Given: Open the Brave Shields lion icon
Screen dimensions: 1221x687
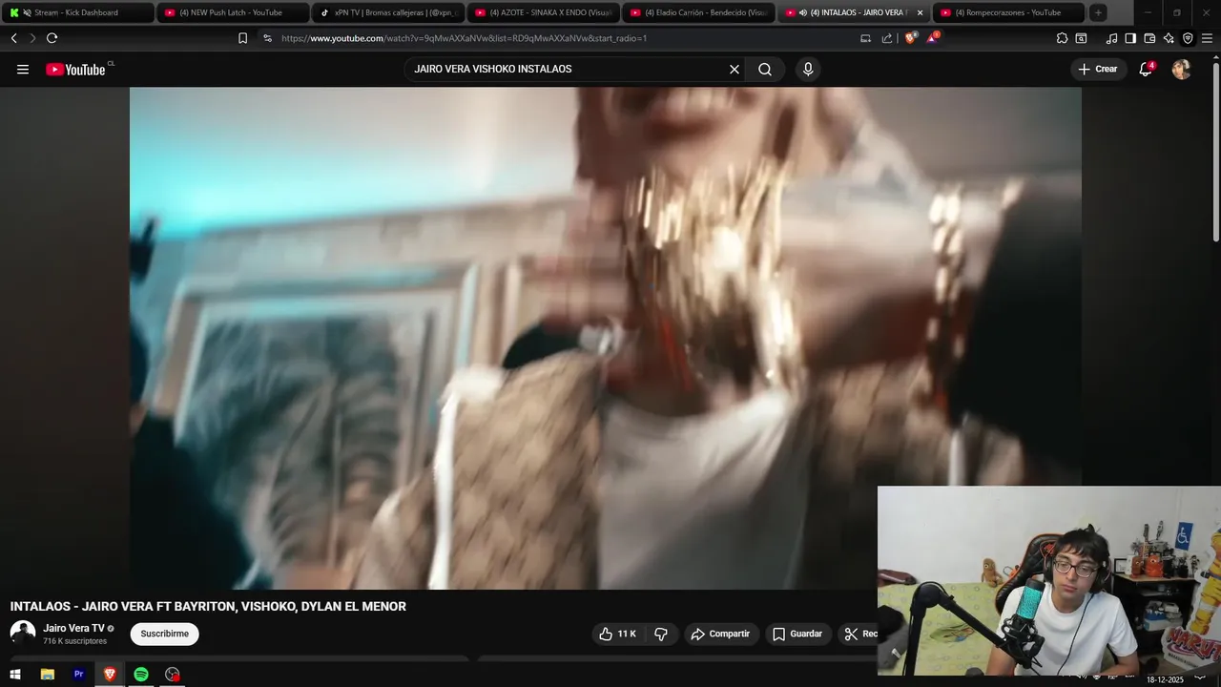Looking at the screenshot, I should (910, 38).
